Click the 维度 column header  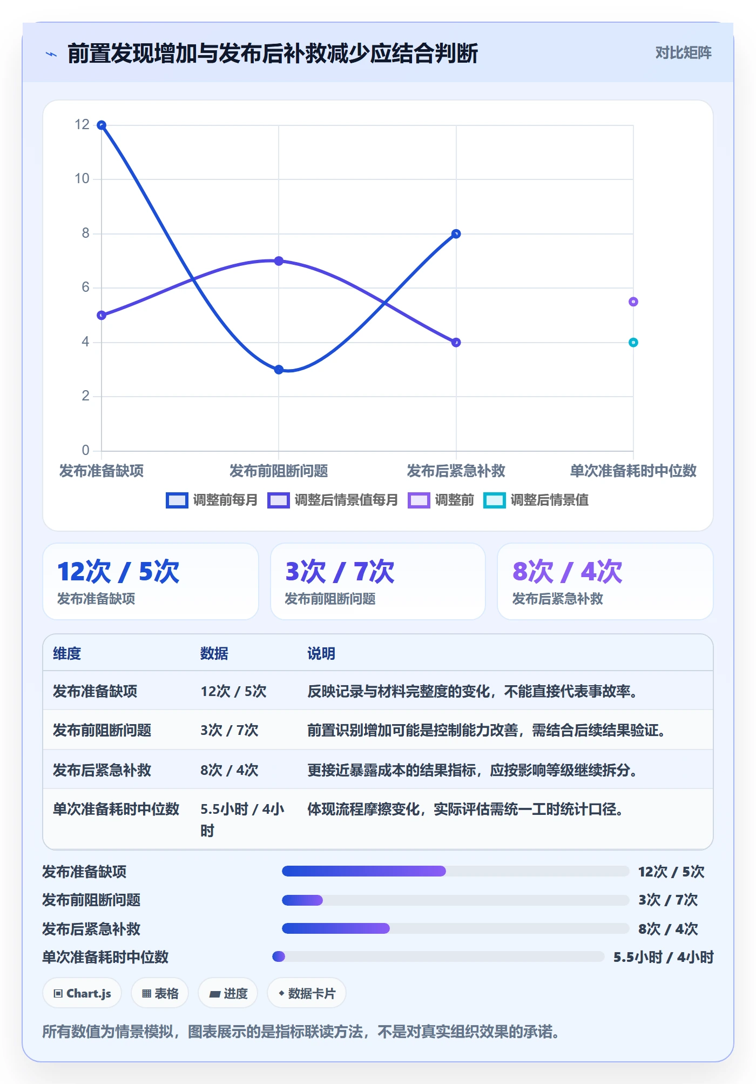[x=67, y=653]
